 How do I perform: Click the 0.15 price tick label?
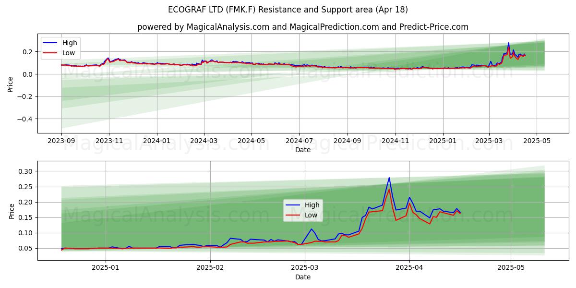[x=26, y=217]
